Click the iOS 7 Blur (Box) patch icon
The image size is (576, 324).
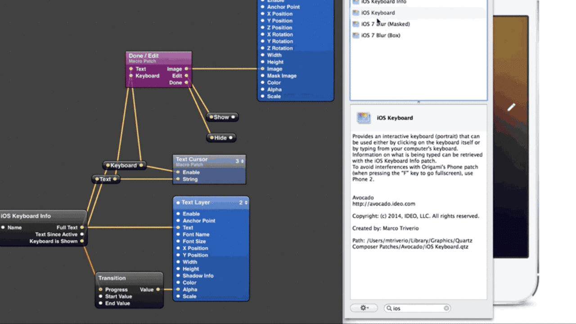click(355, 35)
